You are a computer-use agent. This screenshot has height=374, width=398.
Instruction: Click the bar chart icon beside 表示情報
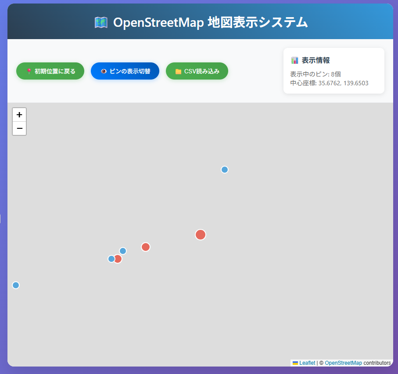click(x=294, y=60)
